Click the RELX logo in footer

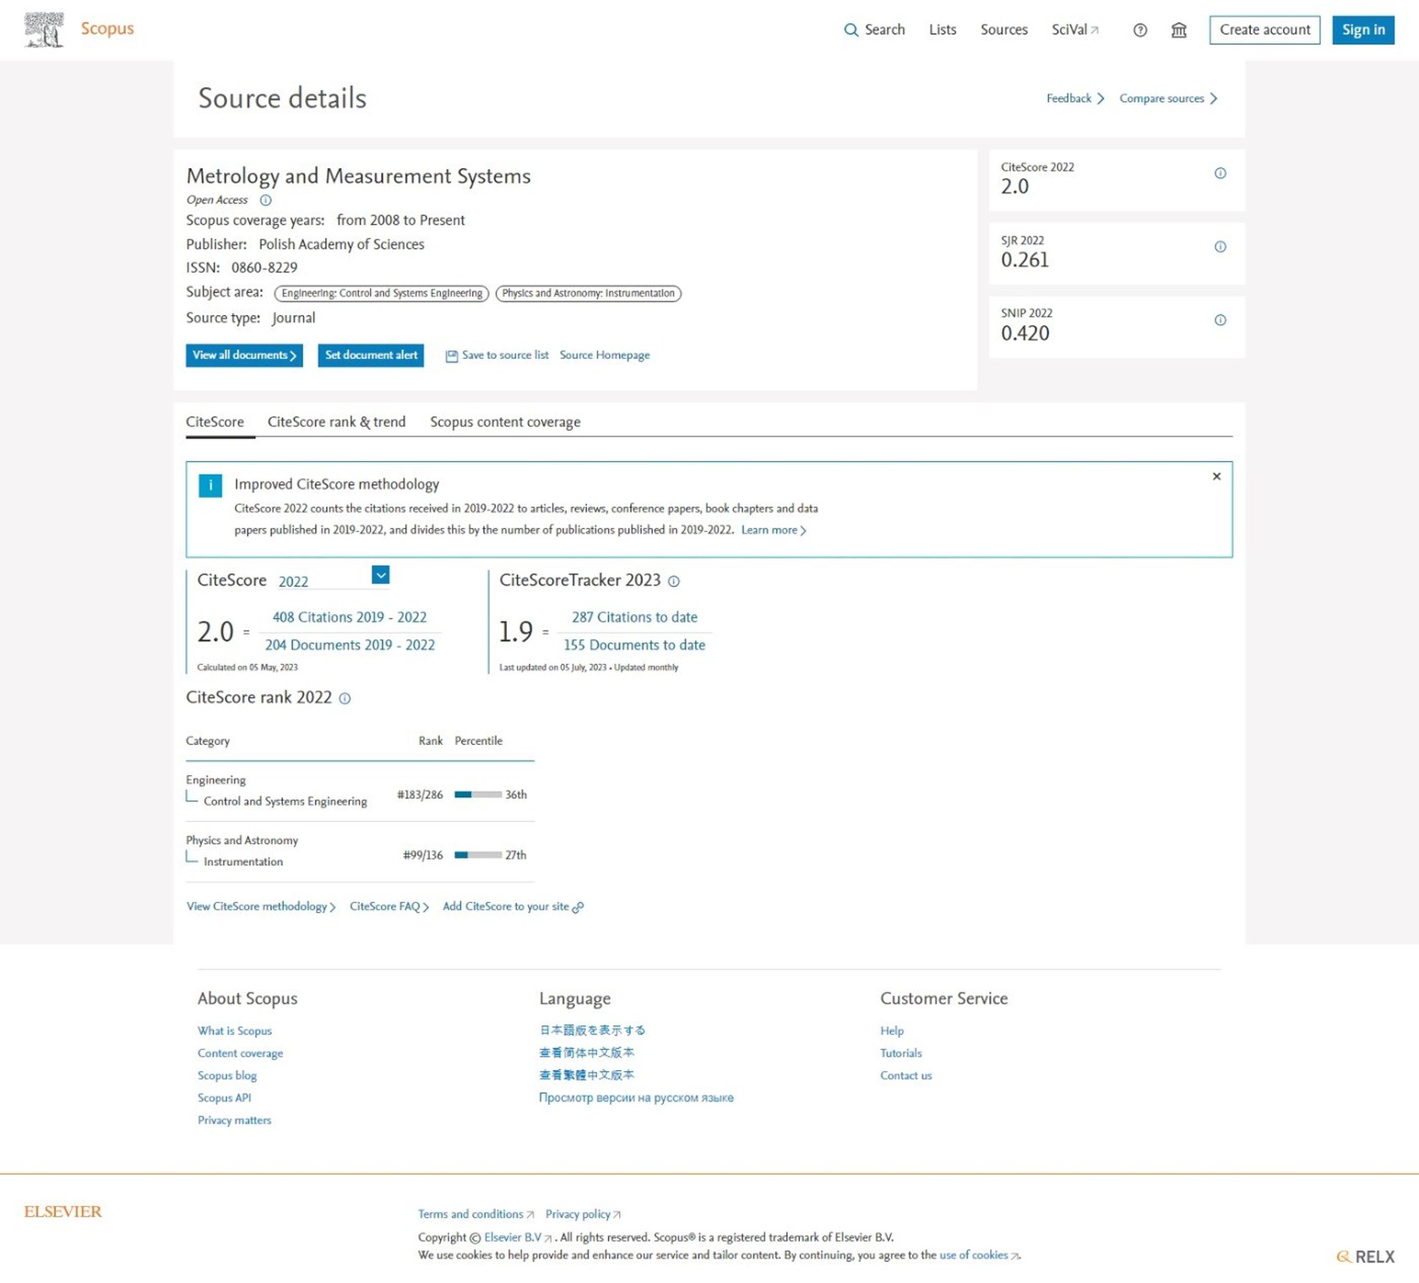click(x=1365, y=1256)
